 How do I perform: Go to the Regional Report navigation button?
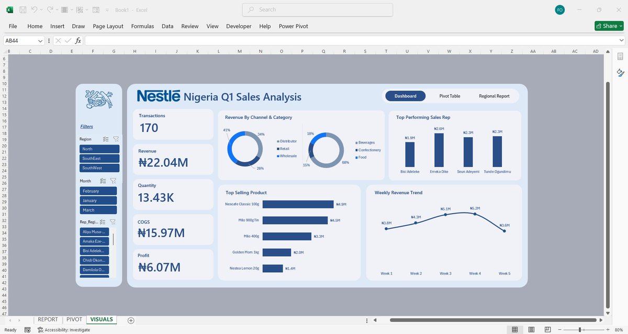494,96
